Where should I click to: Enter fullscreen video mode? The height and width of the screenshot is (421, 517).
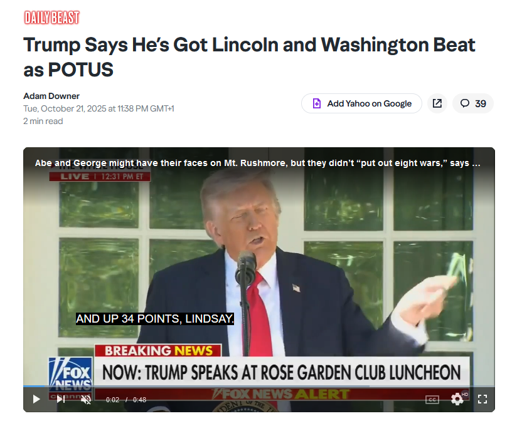[x=482, y=399]
